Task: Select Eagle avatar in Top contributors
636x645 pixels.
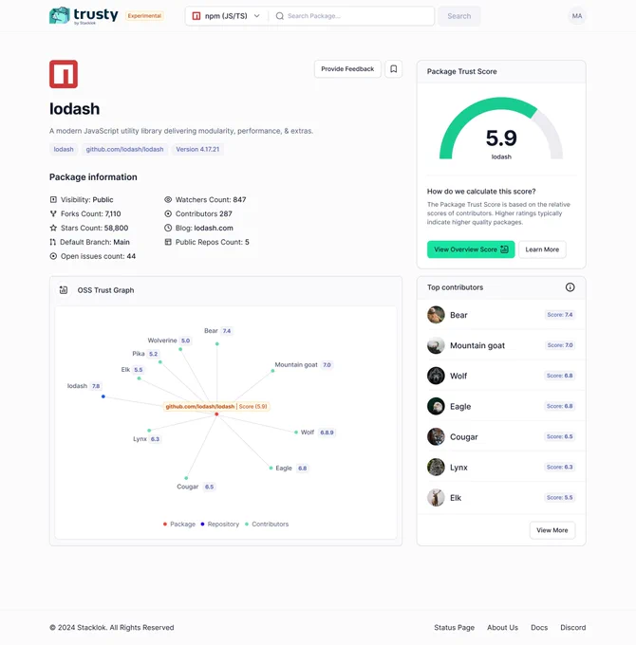Action: 436,406
